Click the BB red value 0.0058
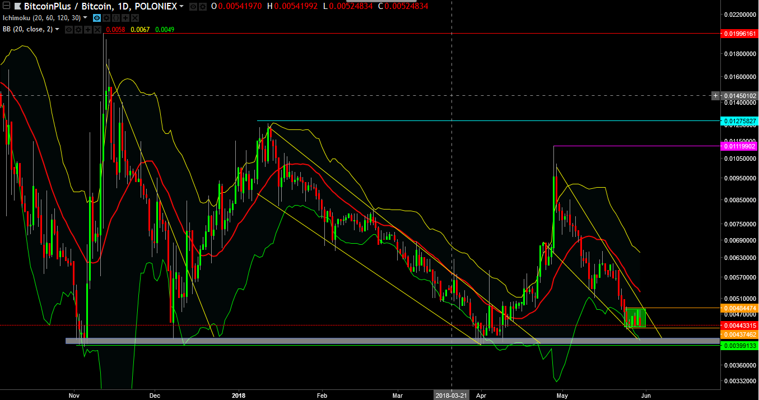Image resolution: width=759 pixels, height=400 pixels. (x=117, y=29)
